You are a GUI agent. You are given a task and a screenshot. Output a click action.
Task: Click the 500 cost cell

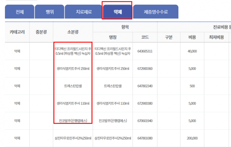pyautogui.click(x=192, y=86)
